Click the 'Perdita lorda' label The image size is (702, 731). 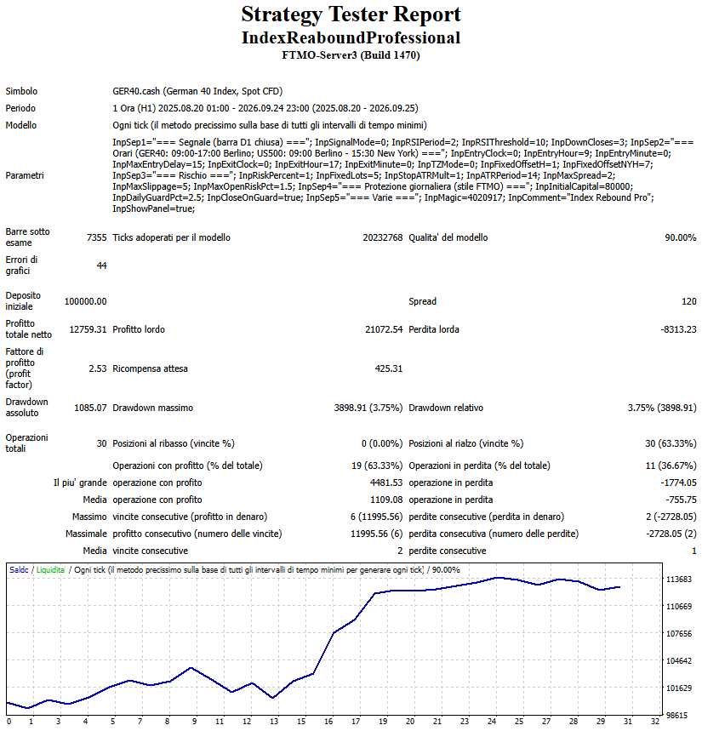(434, 329)
